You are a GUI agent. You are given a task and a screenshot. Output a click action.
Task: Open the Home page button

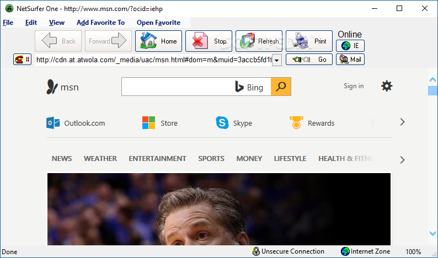pos(158,41)
